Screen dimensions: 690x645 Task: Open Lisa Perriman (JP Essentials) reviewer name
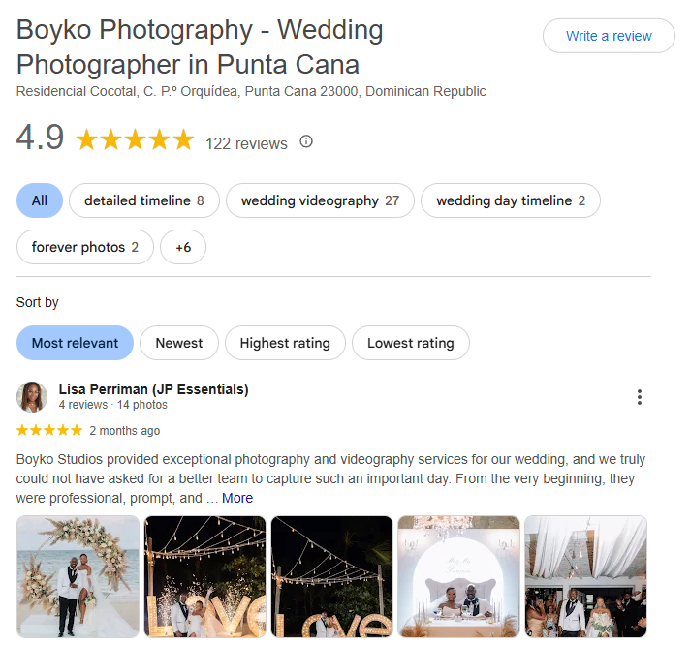[153, 389]
